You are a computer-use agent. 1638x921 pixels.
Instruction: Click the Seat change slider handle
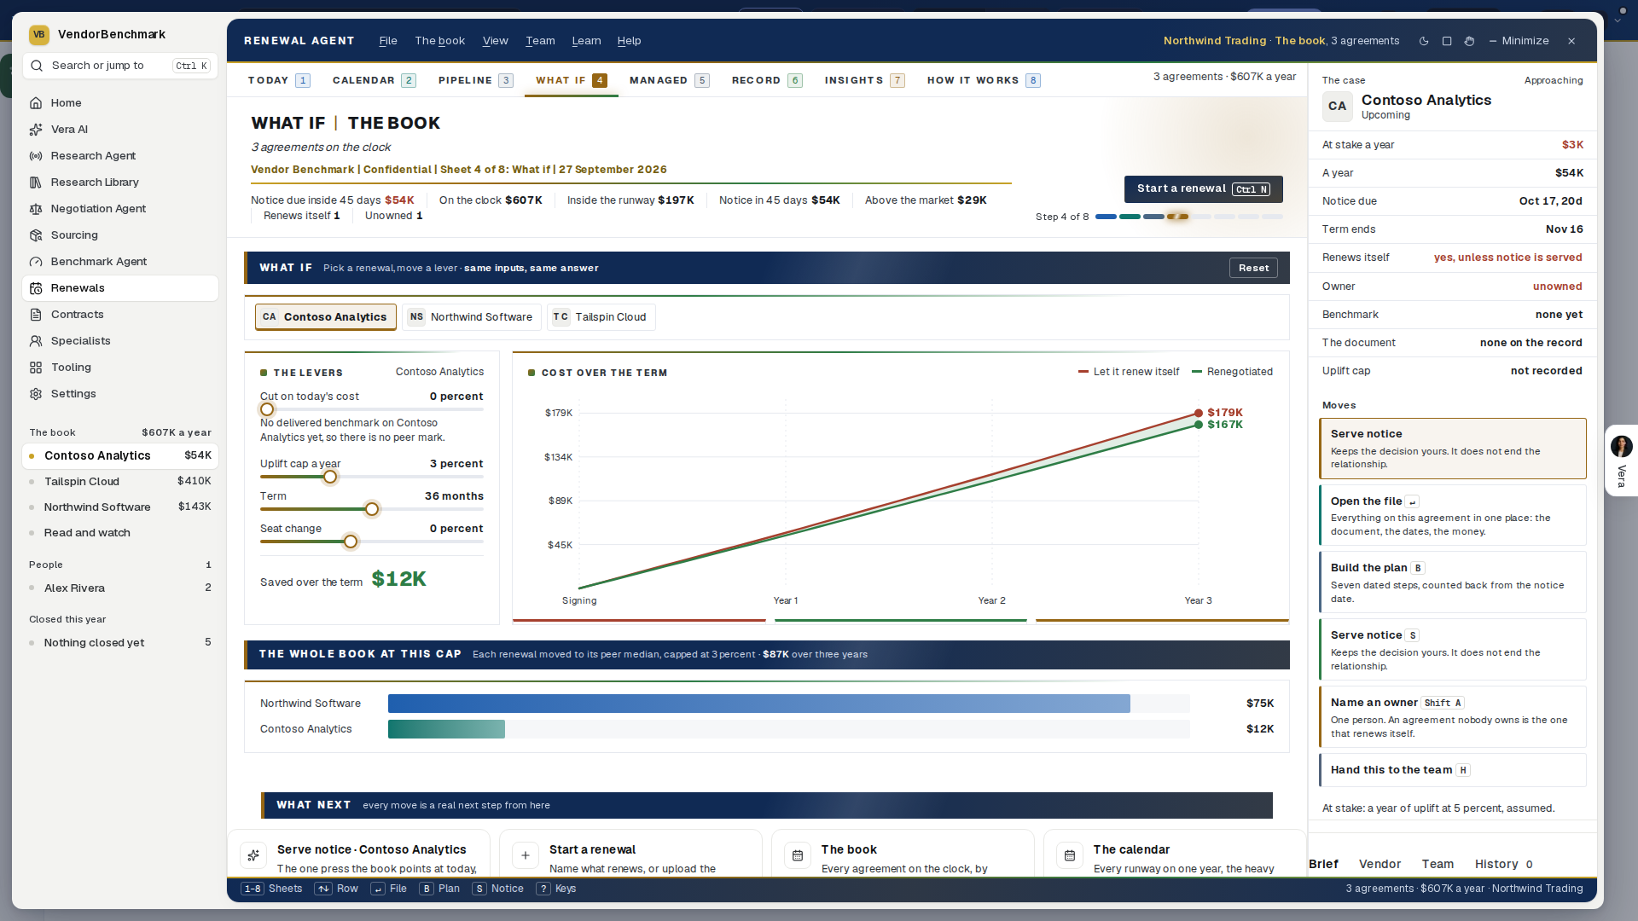351,542
